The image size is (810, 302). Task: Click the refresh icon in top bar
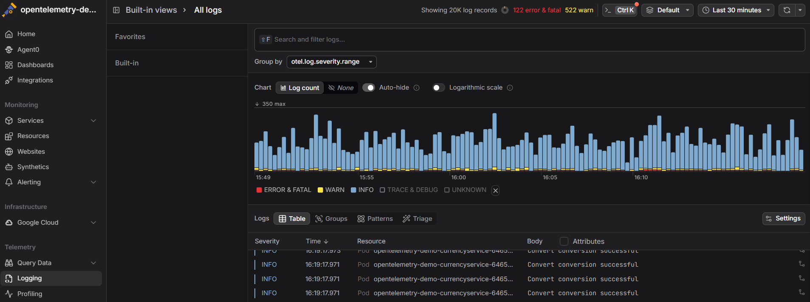click(x=787, y=10)
